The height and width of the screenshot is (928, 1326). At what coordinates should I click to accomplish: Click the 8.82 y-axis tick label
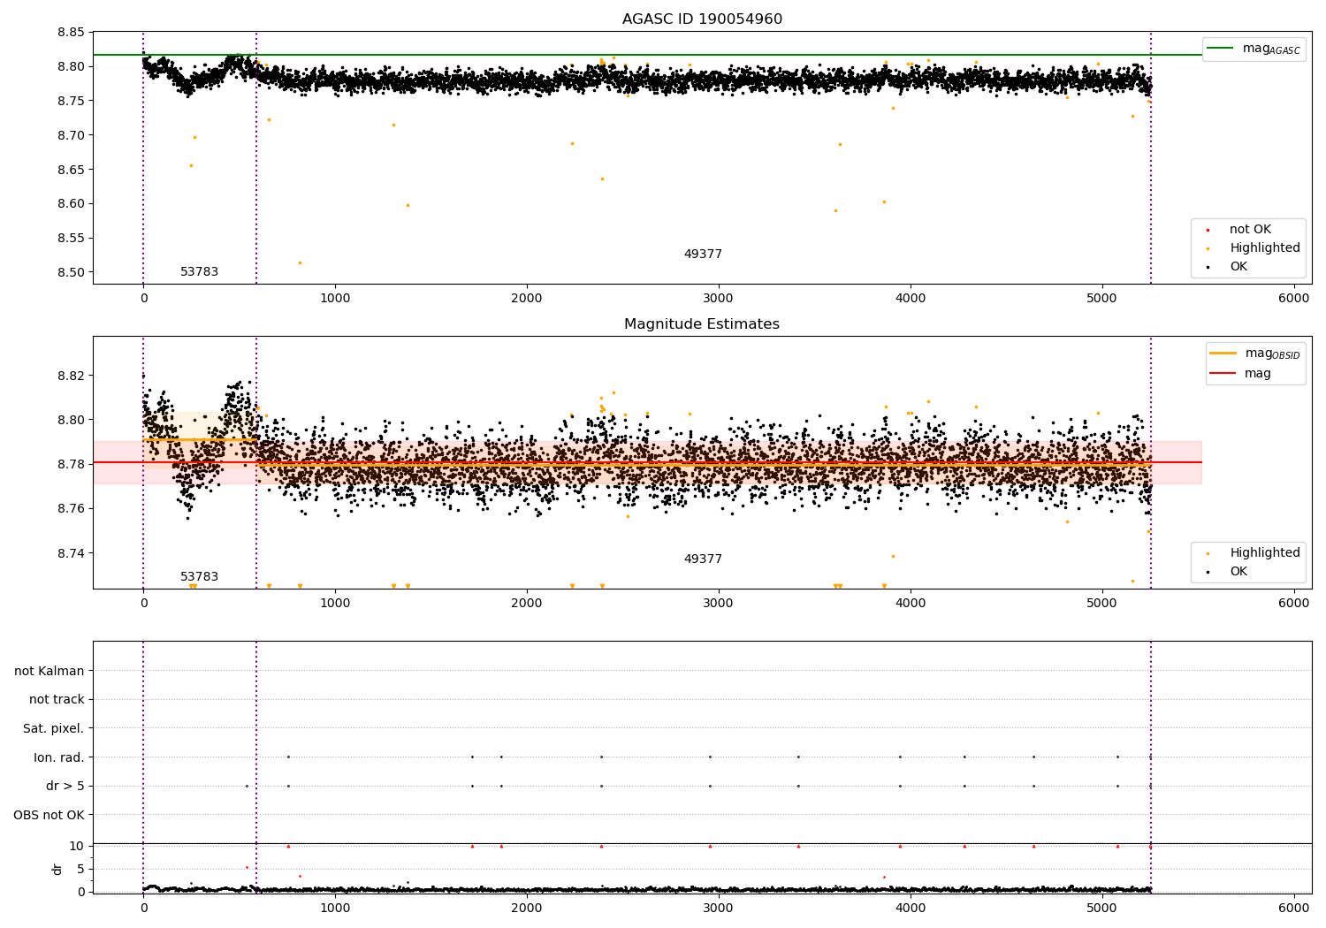tap(71, 376)
